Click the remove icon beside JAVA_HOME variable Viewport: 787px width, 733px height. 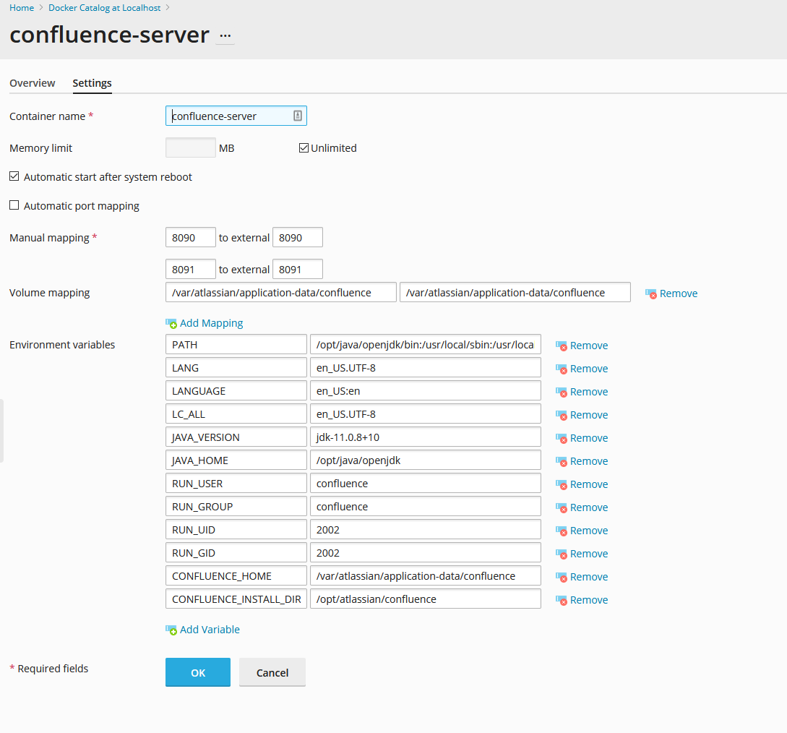561,461
